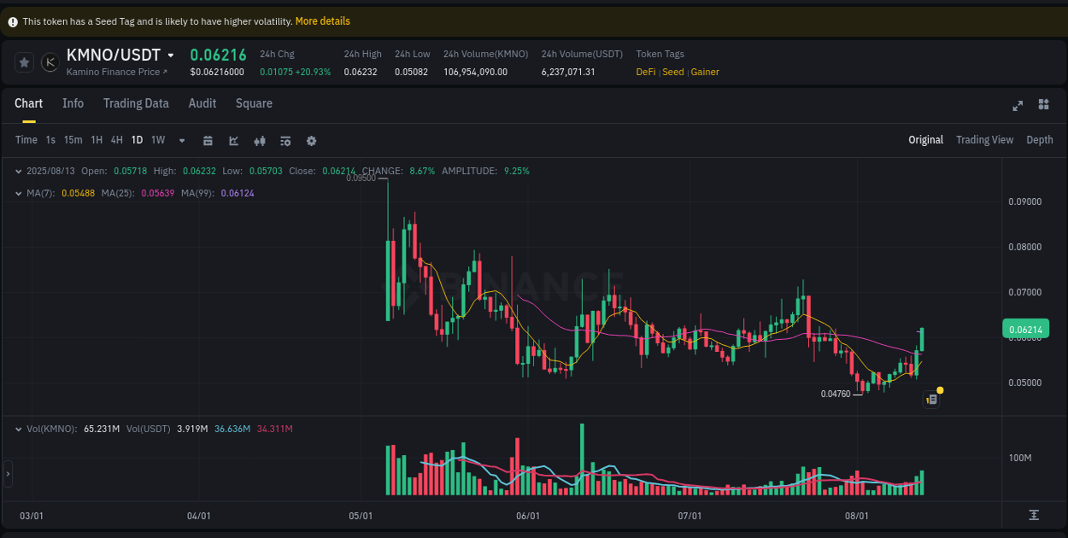
Task: Click the More details link
Action: pos(322,20)
